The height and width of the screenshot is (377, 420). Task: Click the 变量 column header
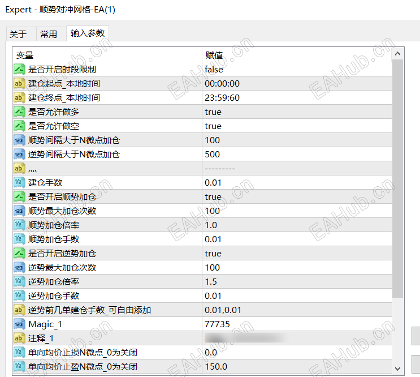coord(25,55)
